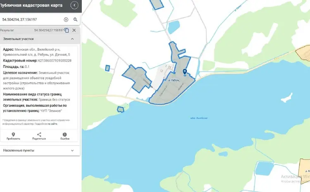Viewport: 310px width, 192px height.
Task: Collapse the Земельные участки section
Action: coord(72,39)
